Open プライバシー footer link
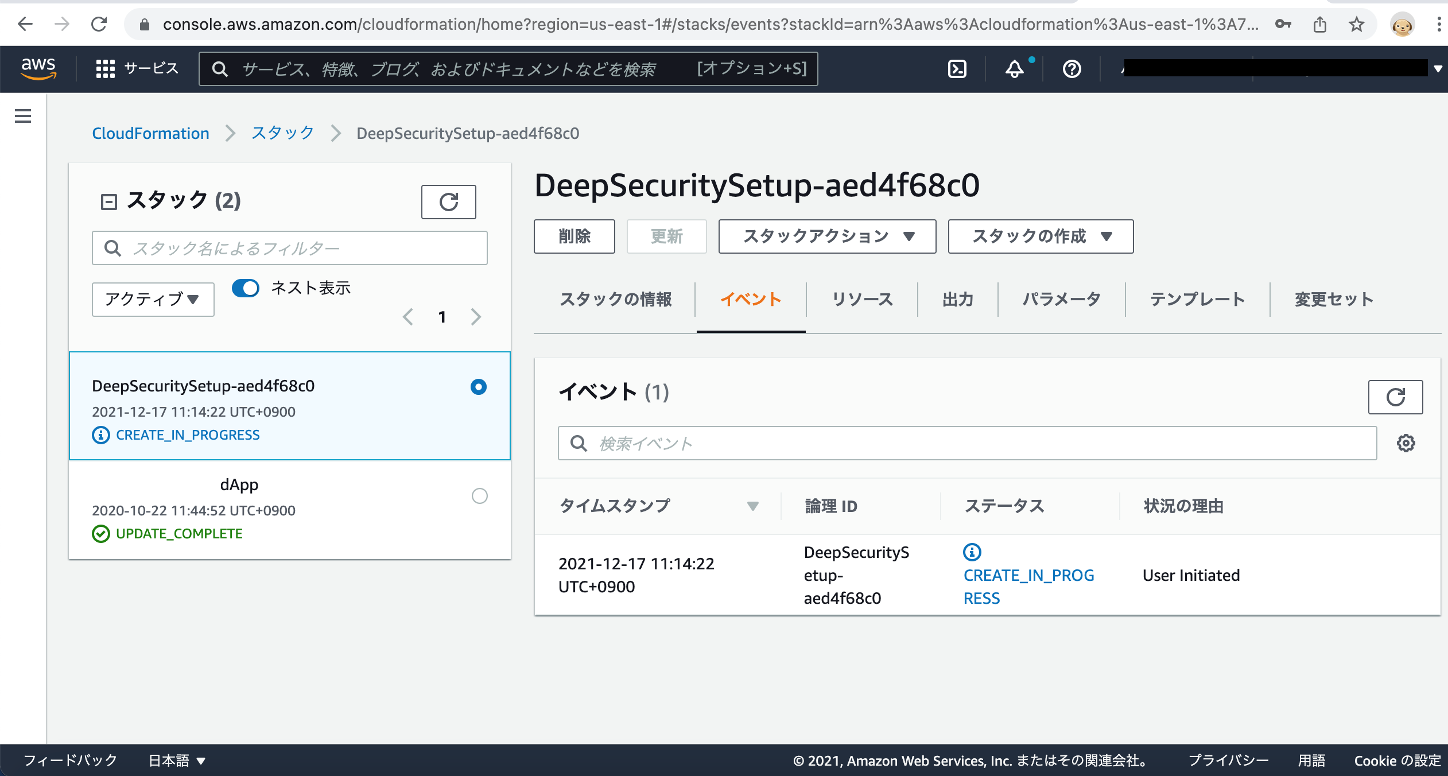This screenshot has width=1448, height=776. tap(1228, 761)
